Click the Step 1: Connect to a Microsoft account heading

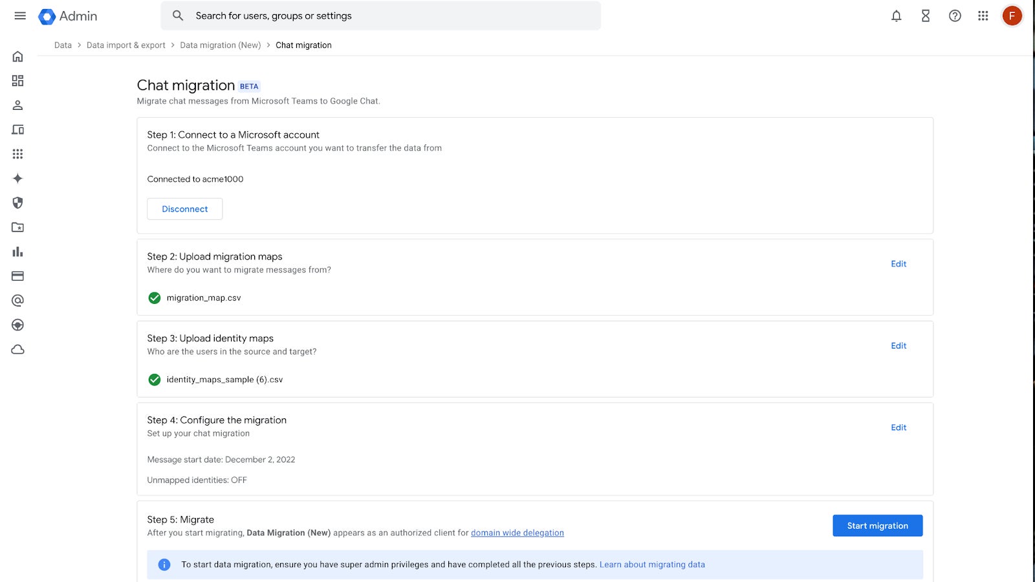coord(233,135)
